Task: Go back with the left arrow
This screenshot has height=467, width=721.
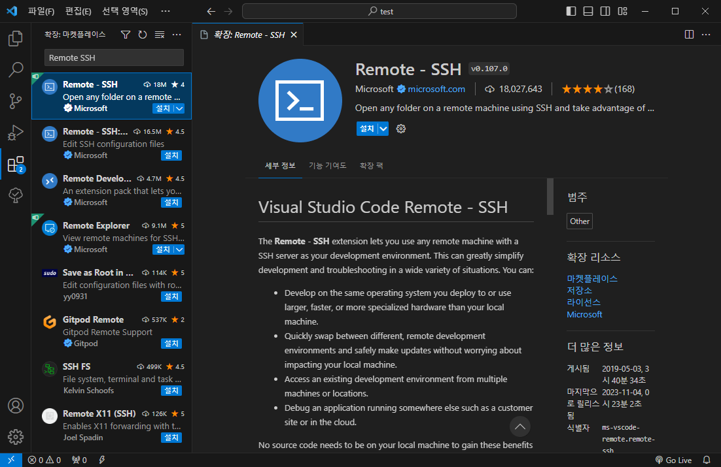Action: pyautogui.click(x=211, y=12)
